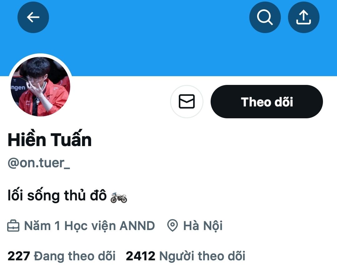Share the profile via the upload icon

304,17
